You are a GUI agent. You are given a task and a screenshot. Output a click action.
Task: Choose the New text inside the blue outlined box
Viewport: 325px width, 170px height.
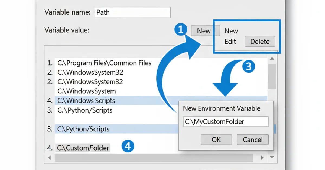231,31
